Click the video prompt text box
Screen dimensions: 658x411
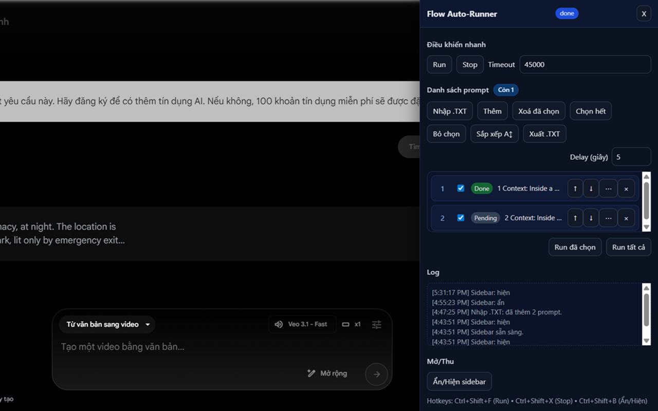[222, 347]
